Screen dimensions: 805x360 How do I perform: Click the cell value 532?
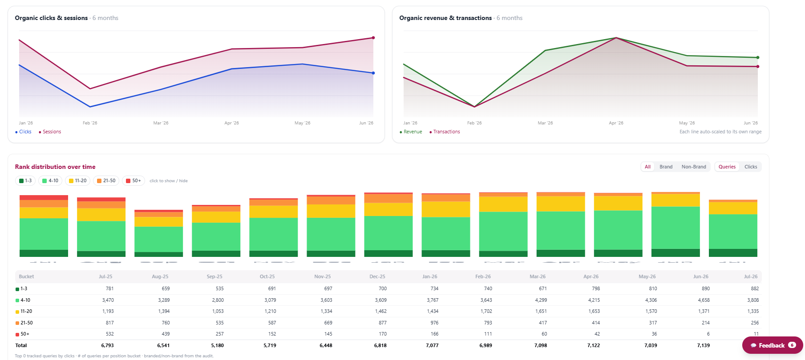(109, 334)
